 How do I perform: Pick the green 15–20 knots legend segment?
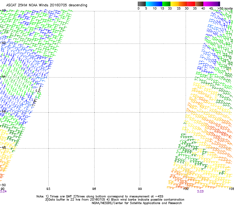click(x=166, y=4)
